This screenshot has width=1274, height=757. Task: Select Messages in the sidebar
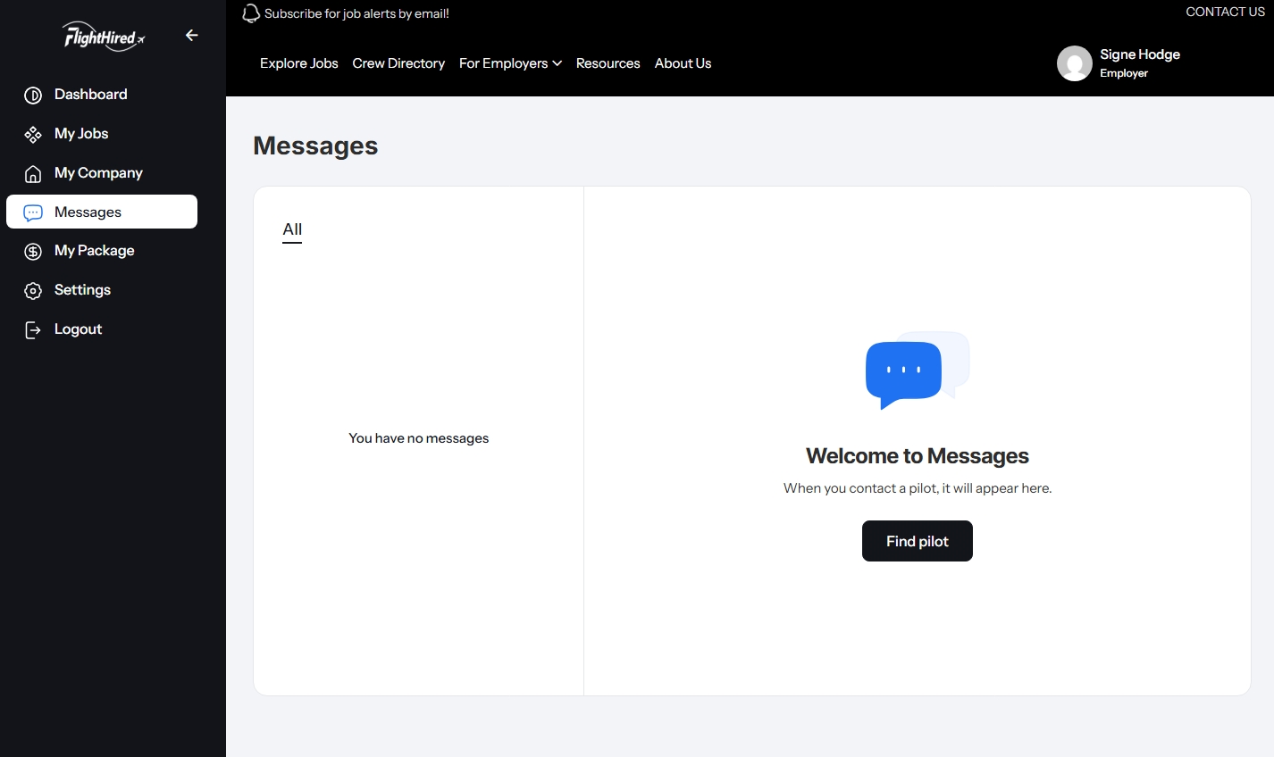point(102,212)
